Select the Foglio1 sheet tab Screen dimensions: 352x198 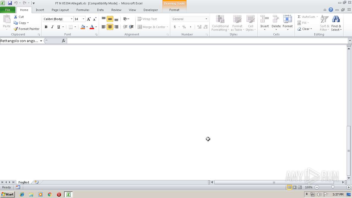[24, 182]
